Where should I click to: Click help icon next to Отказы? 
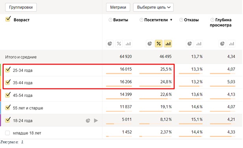[x=181, y=20]
